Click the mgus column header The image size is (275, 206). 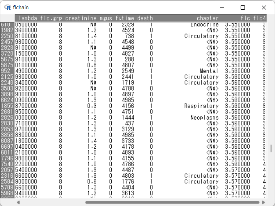click(x=106, y=18)
